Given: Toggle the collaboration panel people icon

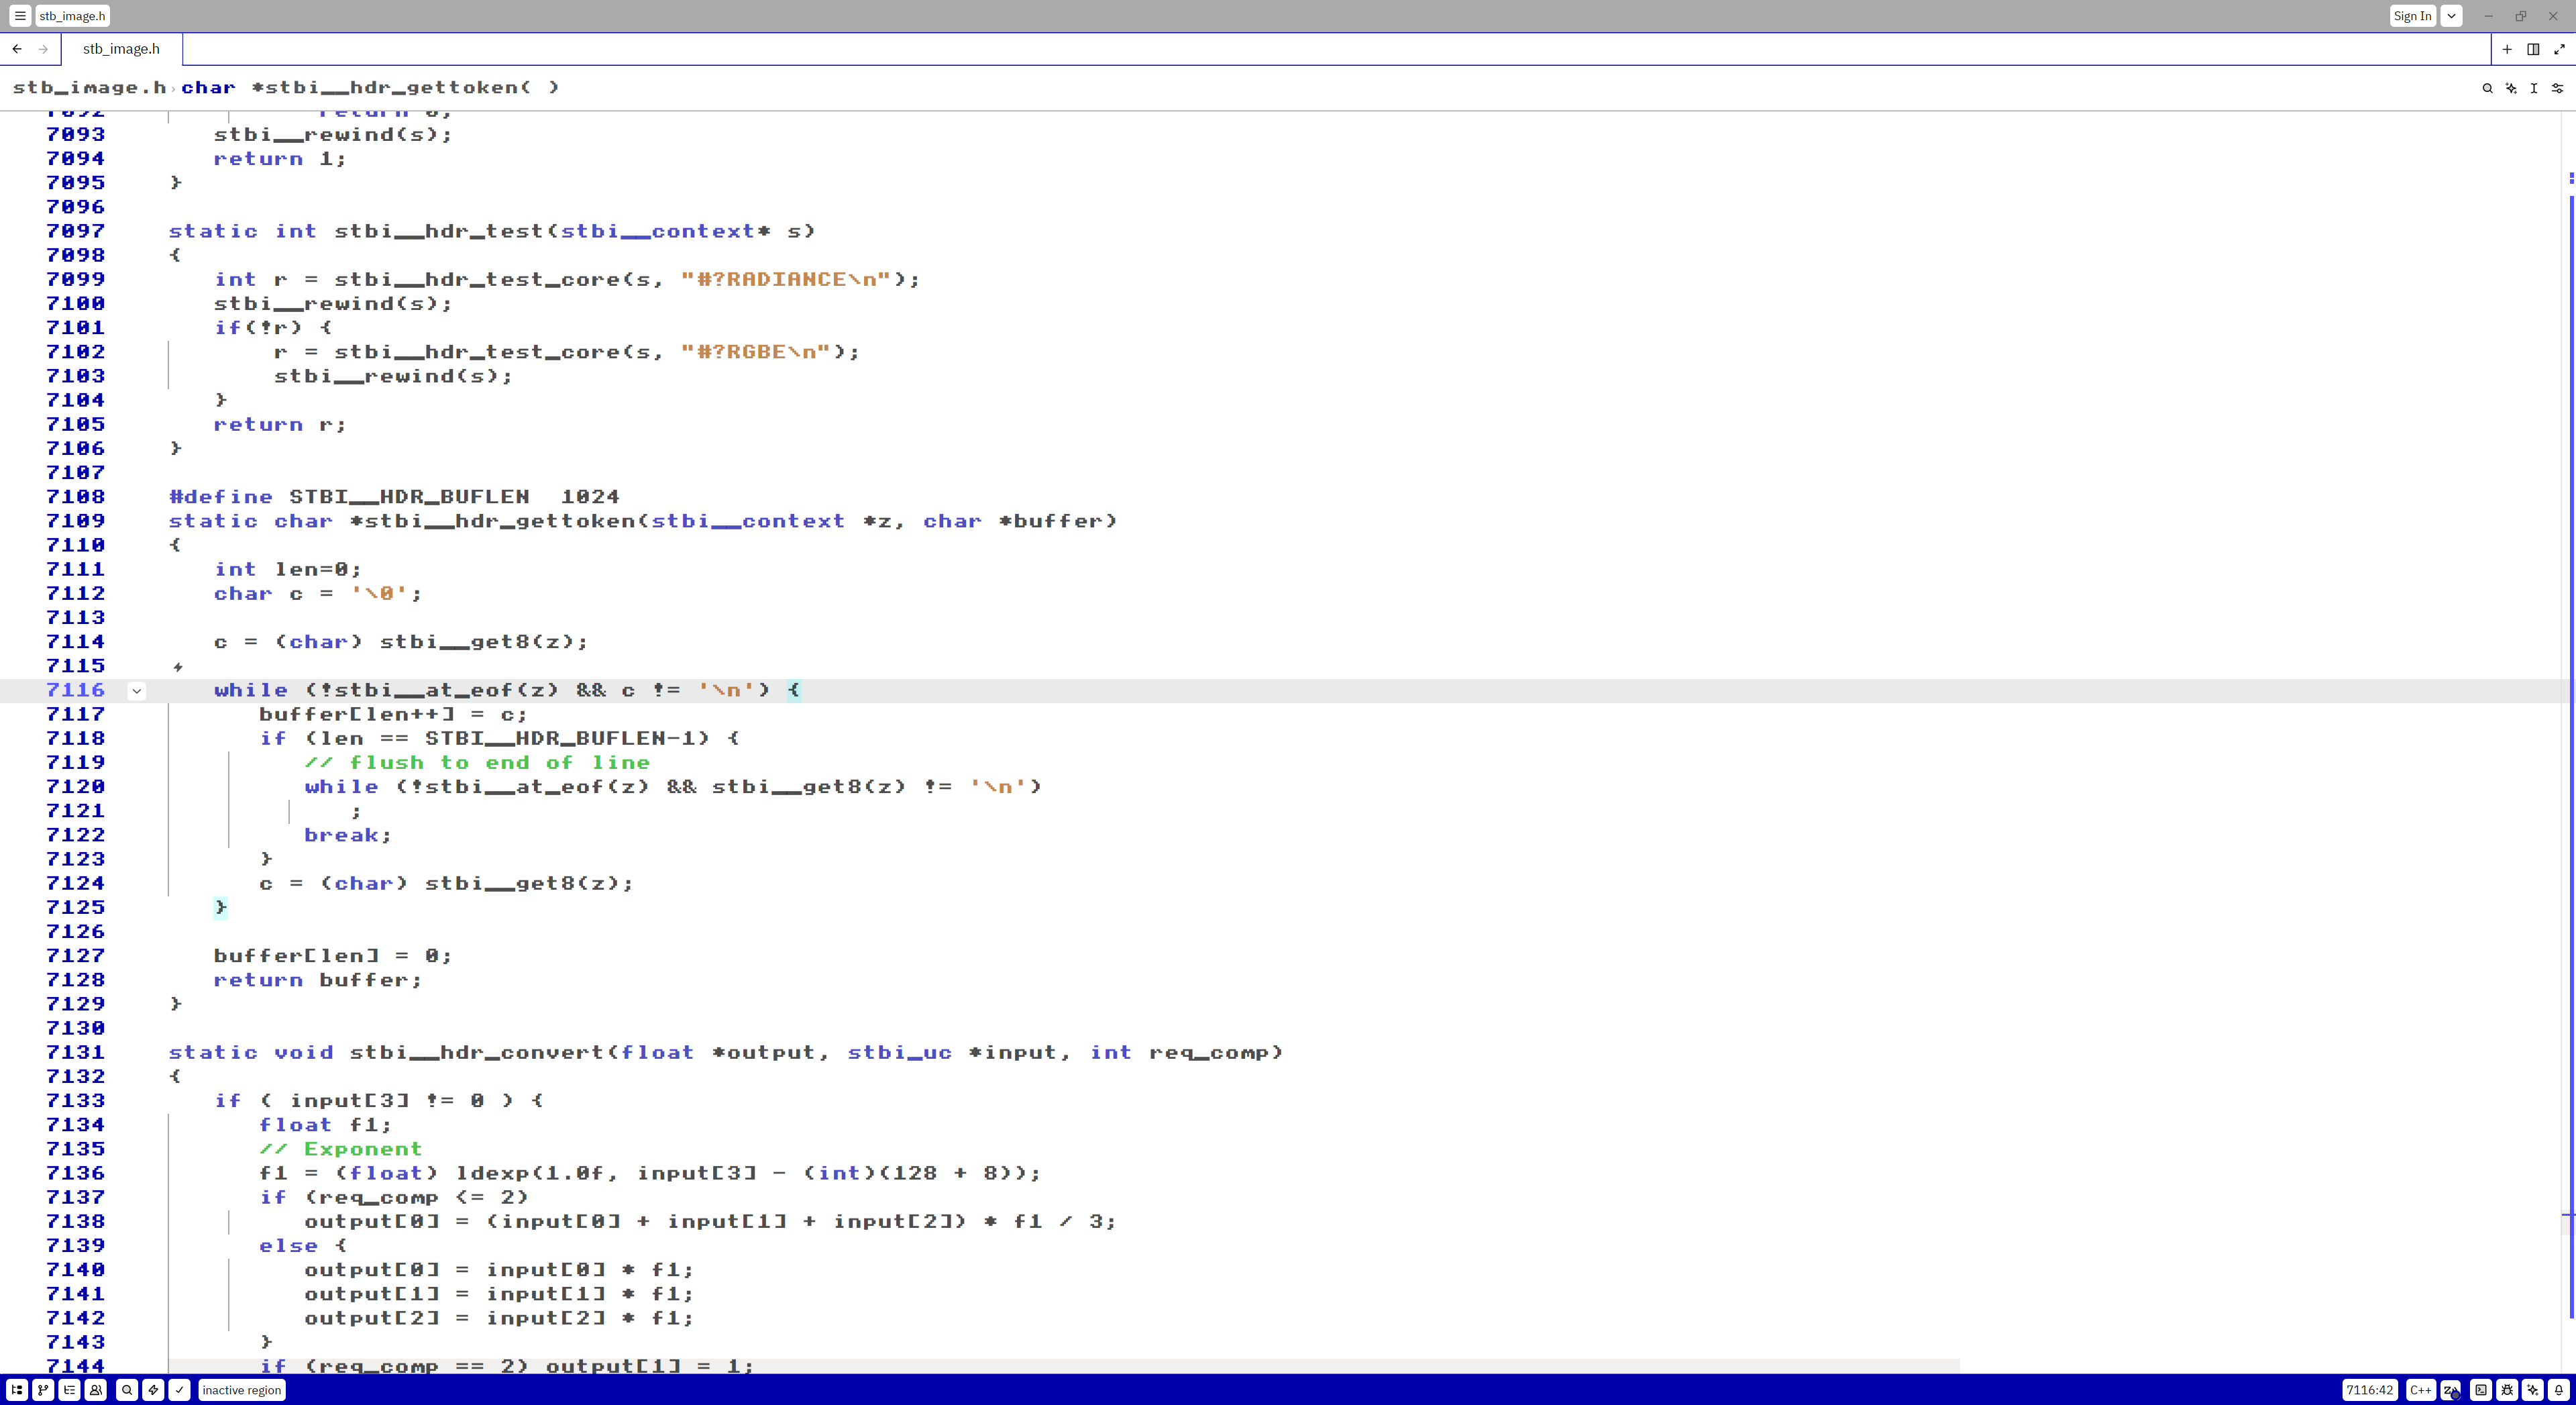Looking at the screenshot, I should [96, 1389].
